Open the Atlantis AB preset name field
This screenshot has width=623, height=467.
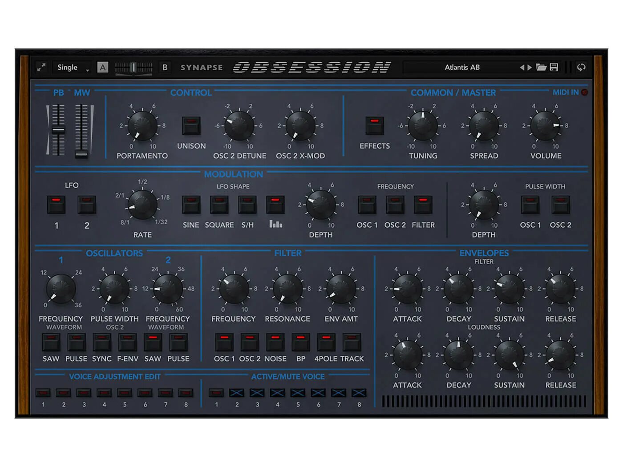[462, 68]
